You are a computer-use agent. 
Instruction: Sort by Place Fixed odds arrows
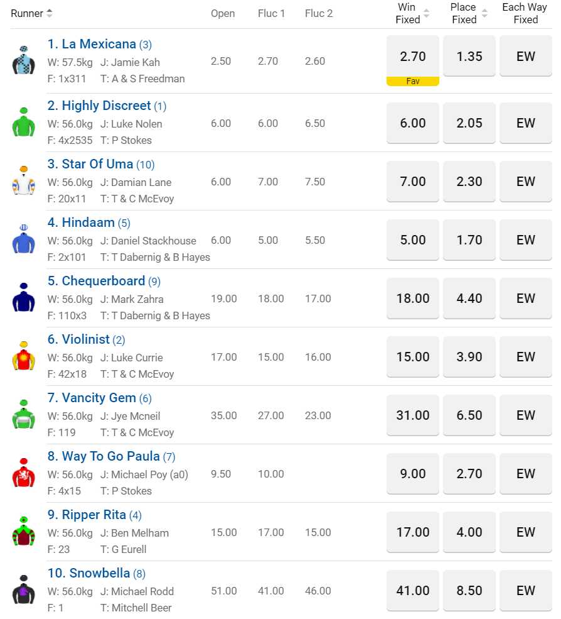[x=484, y=13]
